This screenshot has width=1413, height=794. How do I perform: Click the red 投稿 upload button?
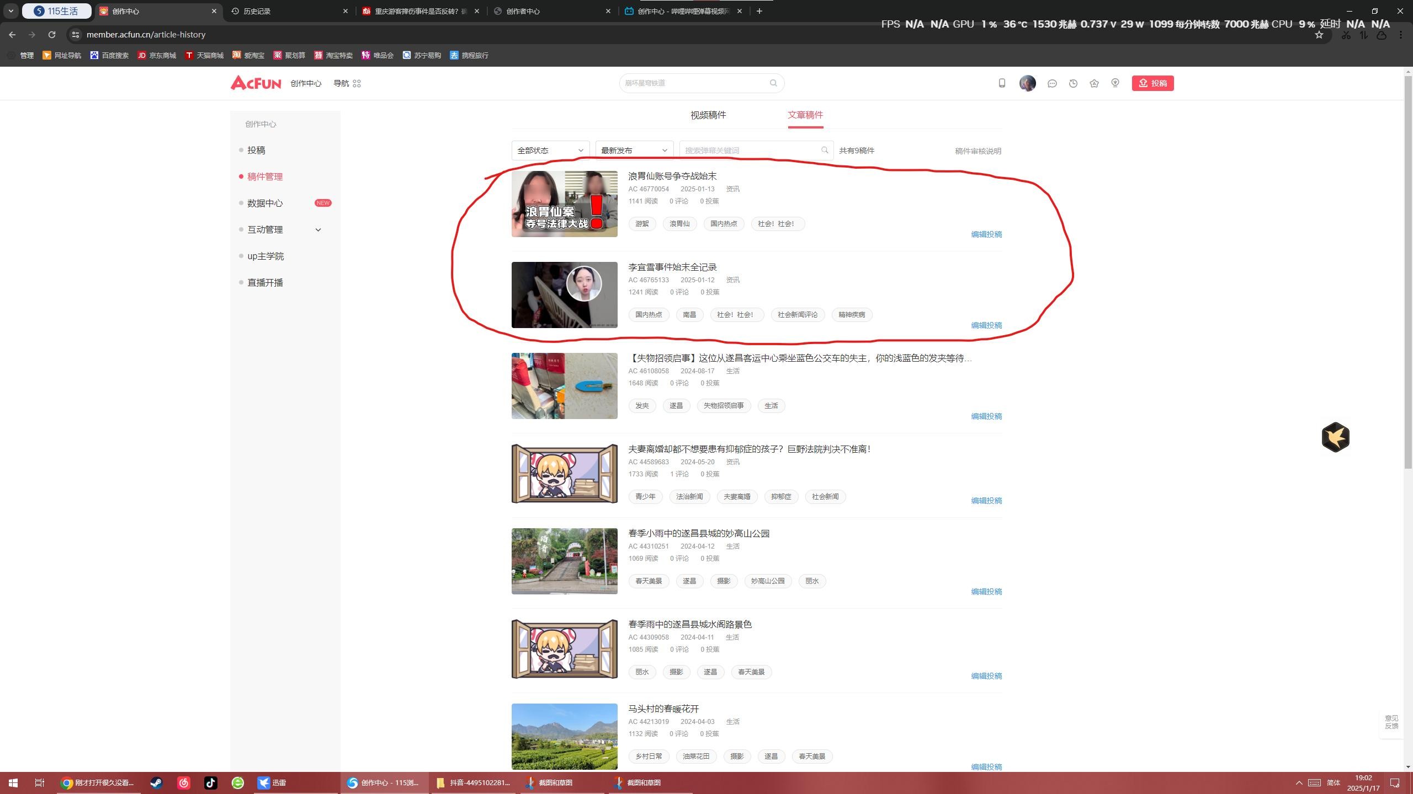[1152, 83]
